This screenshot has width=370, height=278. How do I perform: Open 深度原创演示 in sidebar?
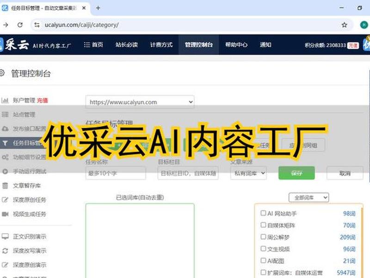(30, 265)
